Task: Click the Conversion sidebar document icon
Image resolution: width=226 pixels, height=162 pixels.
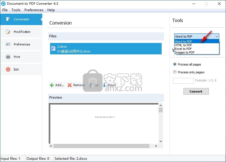Action: tap(8, 19)
